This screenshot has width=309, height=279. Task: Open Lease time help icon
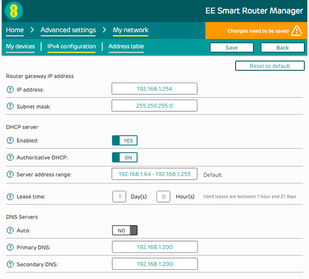click(10, 196)
